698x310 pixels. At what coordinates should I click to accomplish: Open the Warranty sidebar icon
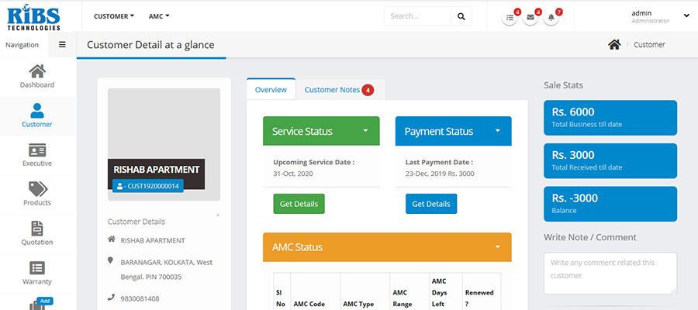[37, 268]
